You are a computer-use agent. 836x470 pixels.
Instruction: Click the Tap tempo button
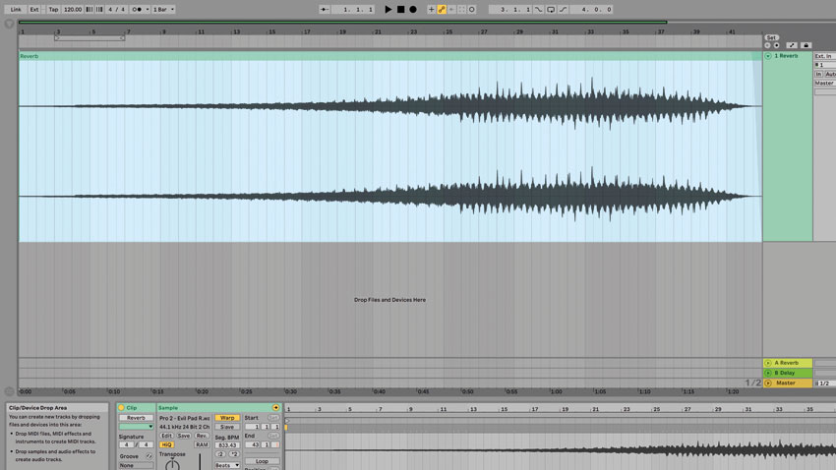tap(53, 9)
